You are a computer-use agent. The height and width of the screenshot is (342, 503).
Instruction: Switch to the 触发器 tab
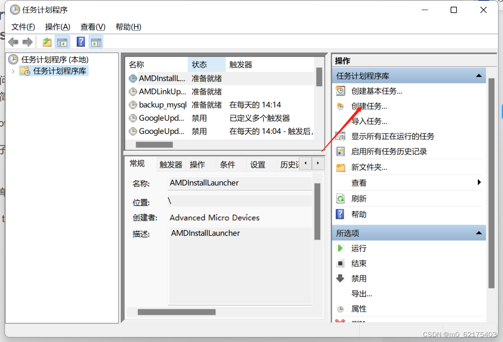click(x=171, y=165)
